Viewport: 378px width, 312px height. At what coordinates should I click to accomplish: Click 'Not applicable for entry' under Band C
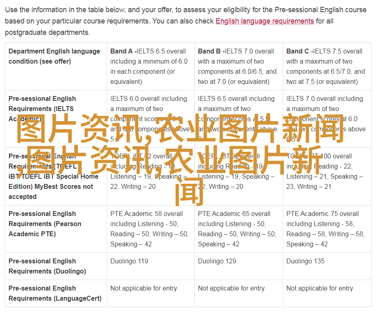(x=327, y=293)
